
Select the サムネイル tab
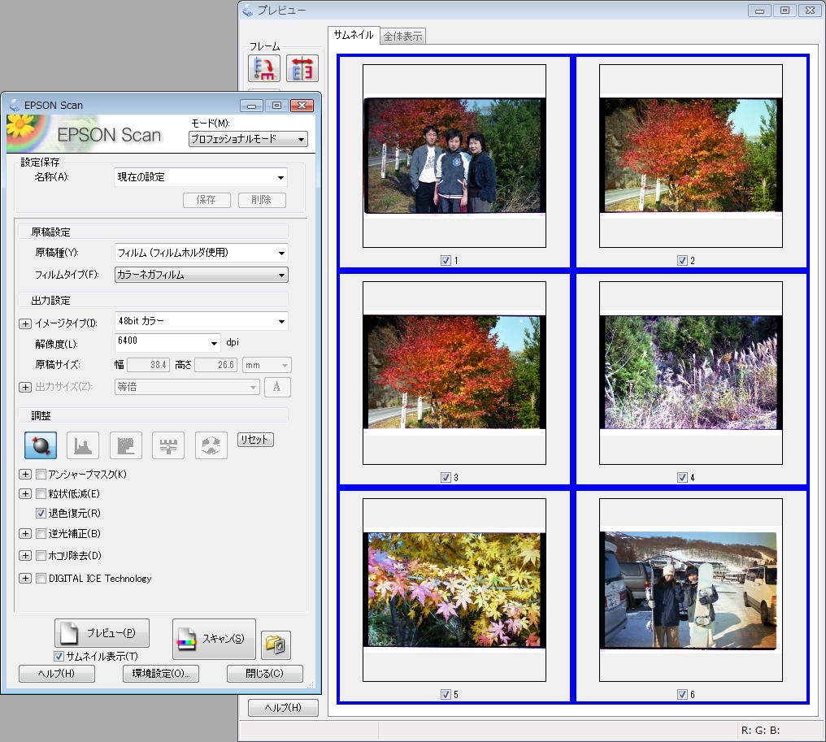(354, 36)
